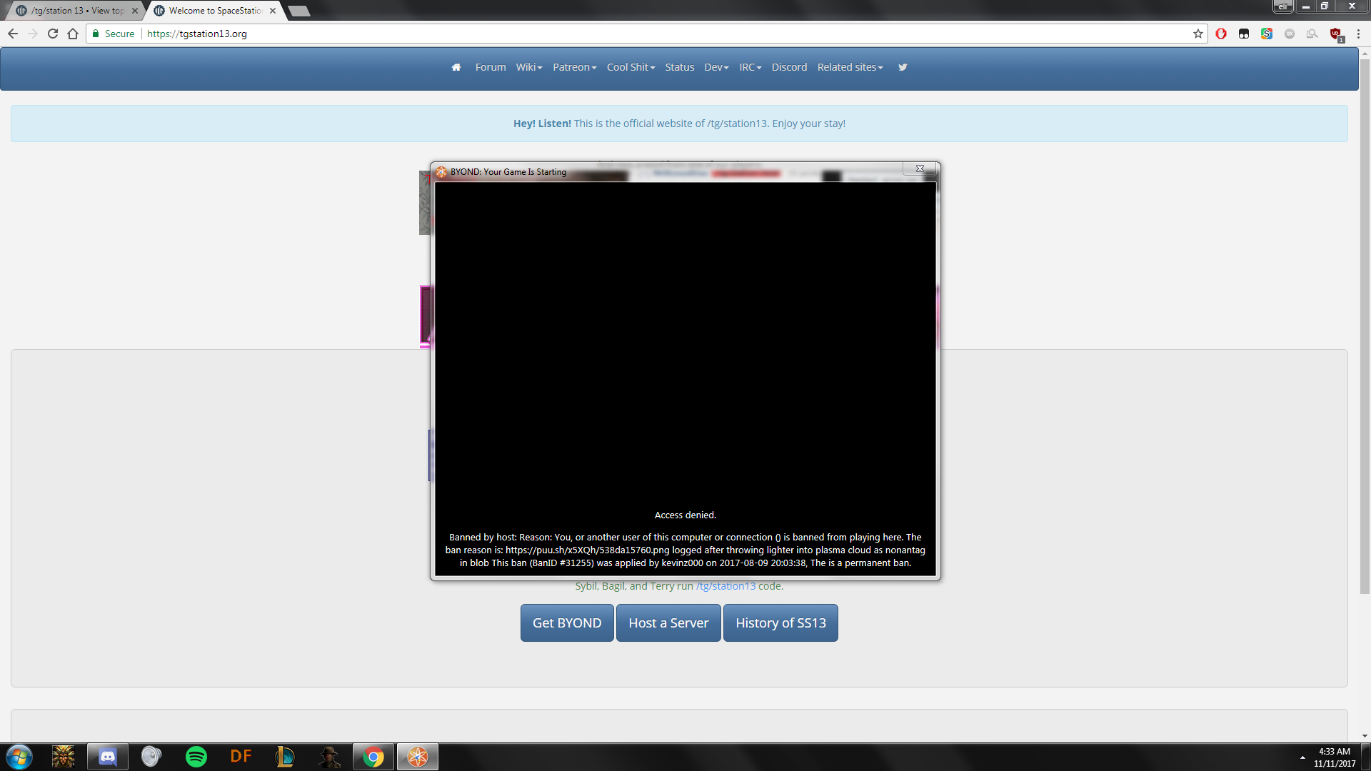Click the page vertical scrollbar
The width and height of the screenshot is (1371, 771).
1365,326
